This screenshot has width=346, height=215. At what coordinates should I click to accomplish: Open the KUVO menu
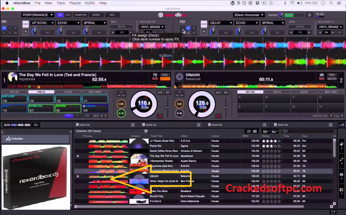pyautogui.click(x=90, y=3)
